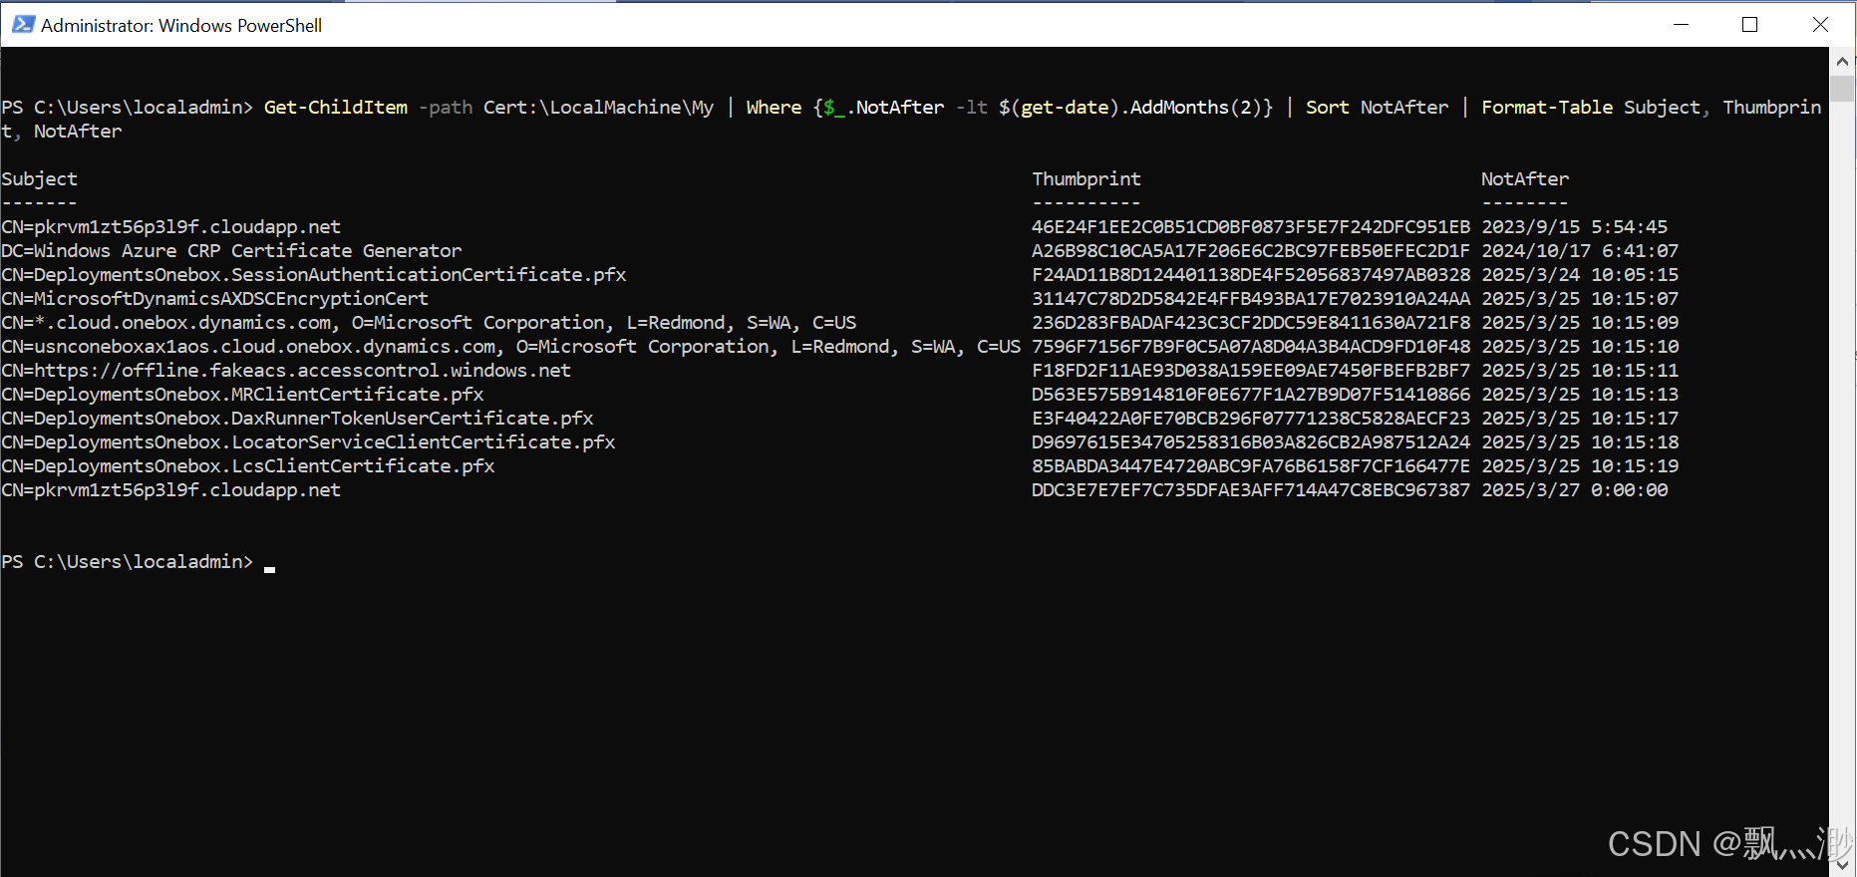Click thumbprint DDC3E7E7EF7C735DFAE3AFF714A47C8EBC967387
The height and width of the screenshot is (877, 1857).
pyautogui.click(x=1251, y=490)
